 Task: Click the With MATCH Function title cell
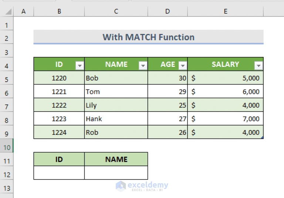[x=149, y=37]
